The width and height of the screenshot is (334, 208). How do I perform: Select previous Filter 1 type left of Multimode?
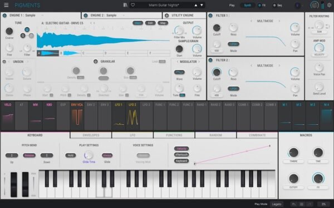pos(251,21)
